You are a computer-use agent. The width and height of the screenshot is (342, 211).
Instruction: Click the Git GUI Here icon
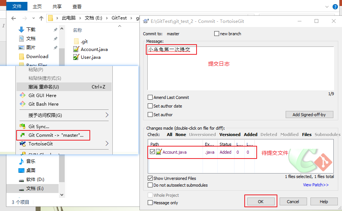23,95
